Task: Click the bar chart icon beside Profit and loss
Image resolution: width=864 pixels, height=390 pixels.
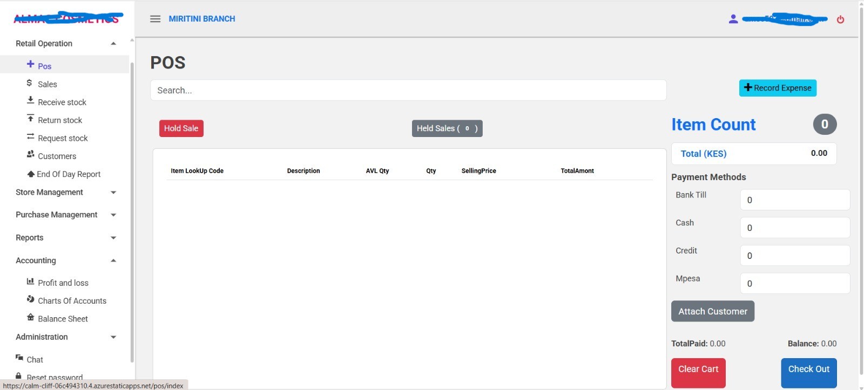Action: [x=30, y=281]
